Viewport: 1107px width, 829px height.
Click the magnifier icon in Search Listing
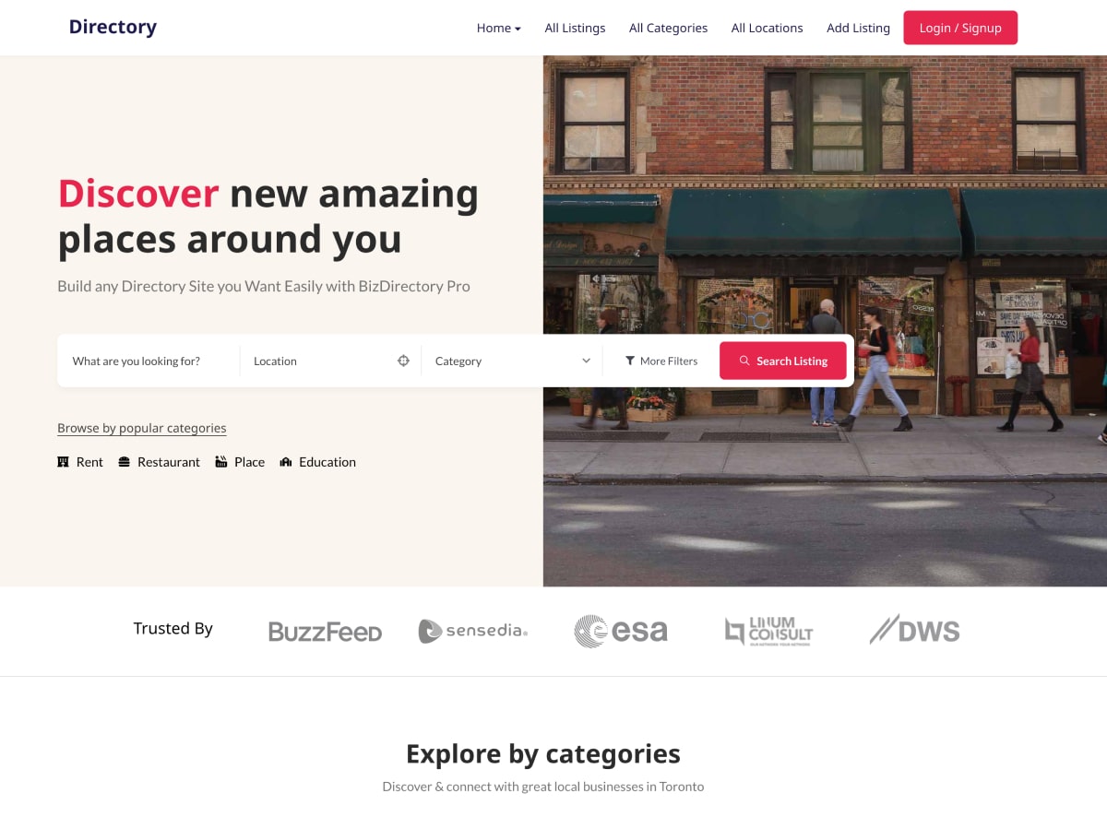point(744,361)
